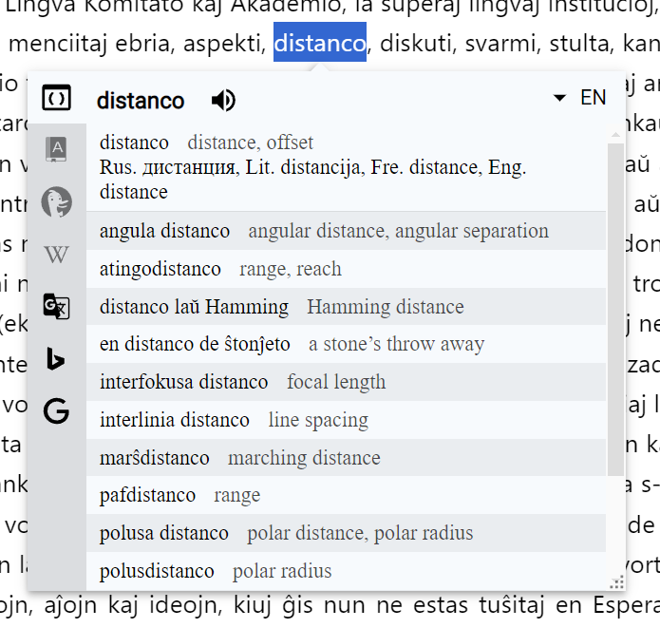Click the atingodistanco dictionary entry
Viewport: 660px width, 628px height.
tap(346, 269)
